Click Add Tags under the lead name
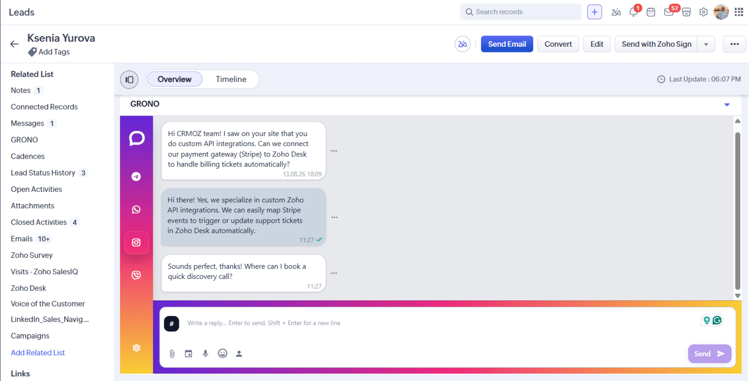The height and width of the screenshot is (381, 749). click(54, 52)
